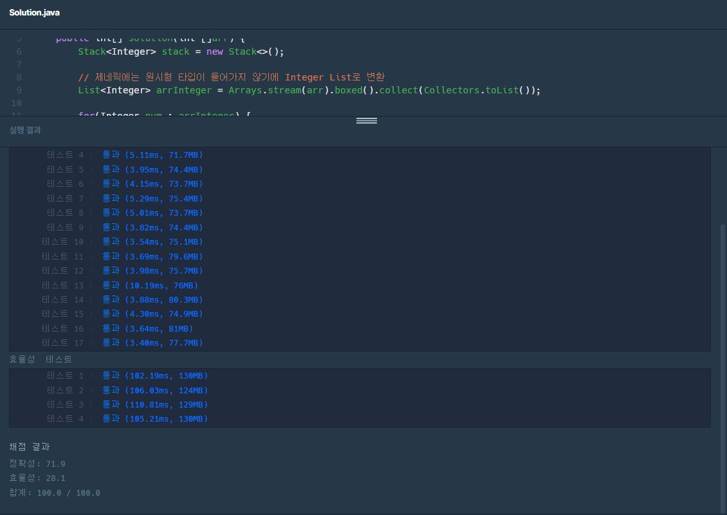Click the 효율성 테스트 section heading
Screen dimensions: 727x515
41,359
